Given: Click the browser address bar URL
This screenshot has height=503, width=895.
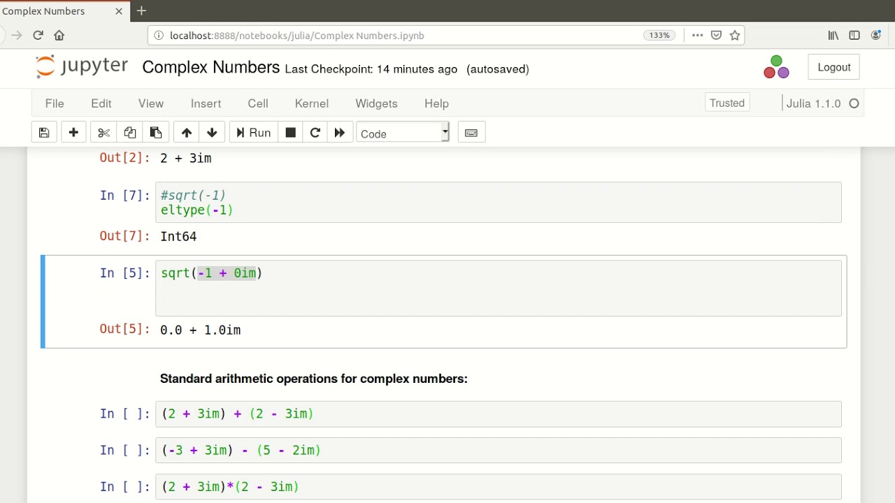Looking at the screenshot, I should (296, 36).
